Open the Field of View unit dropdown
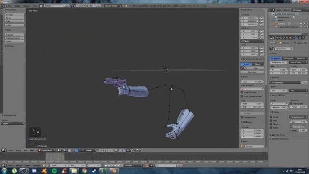Screen dimensions: 309x174 pos(298,62)
